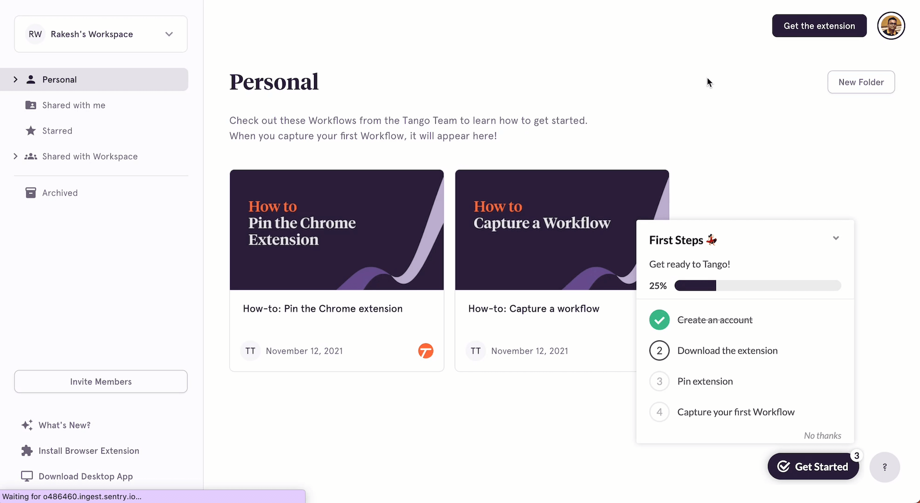Screen dimensions: 920x503
Task: Open the Archived box icon
Action: click(x=30, y=192)
